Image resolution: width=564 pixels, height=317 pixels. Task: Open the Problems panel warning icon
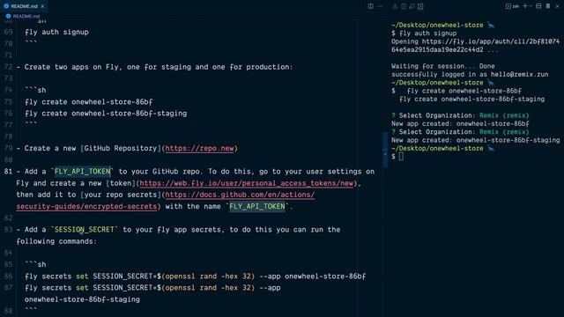pos(395,6)
